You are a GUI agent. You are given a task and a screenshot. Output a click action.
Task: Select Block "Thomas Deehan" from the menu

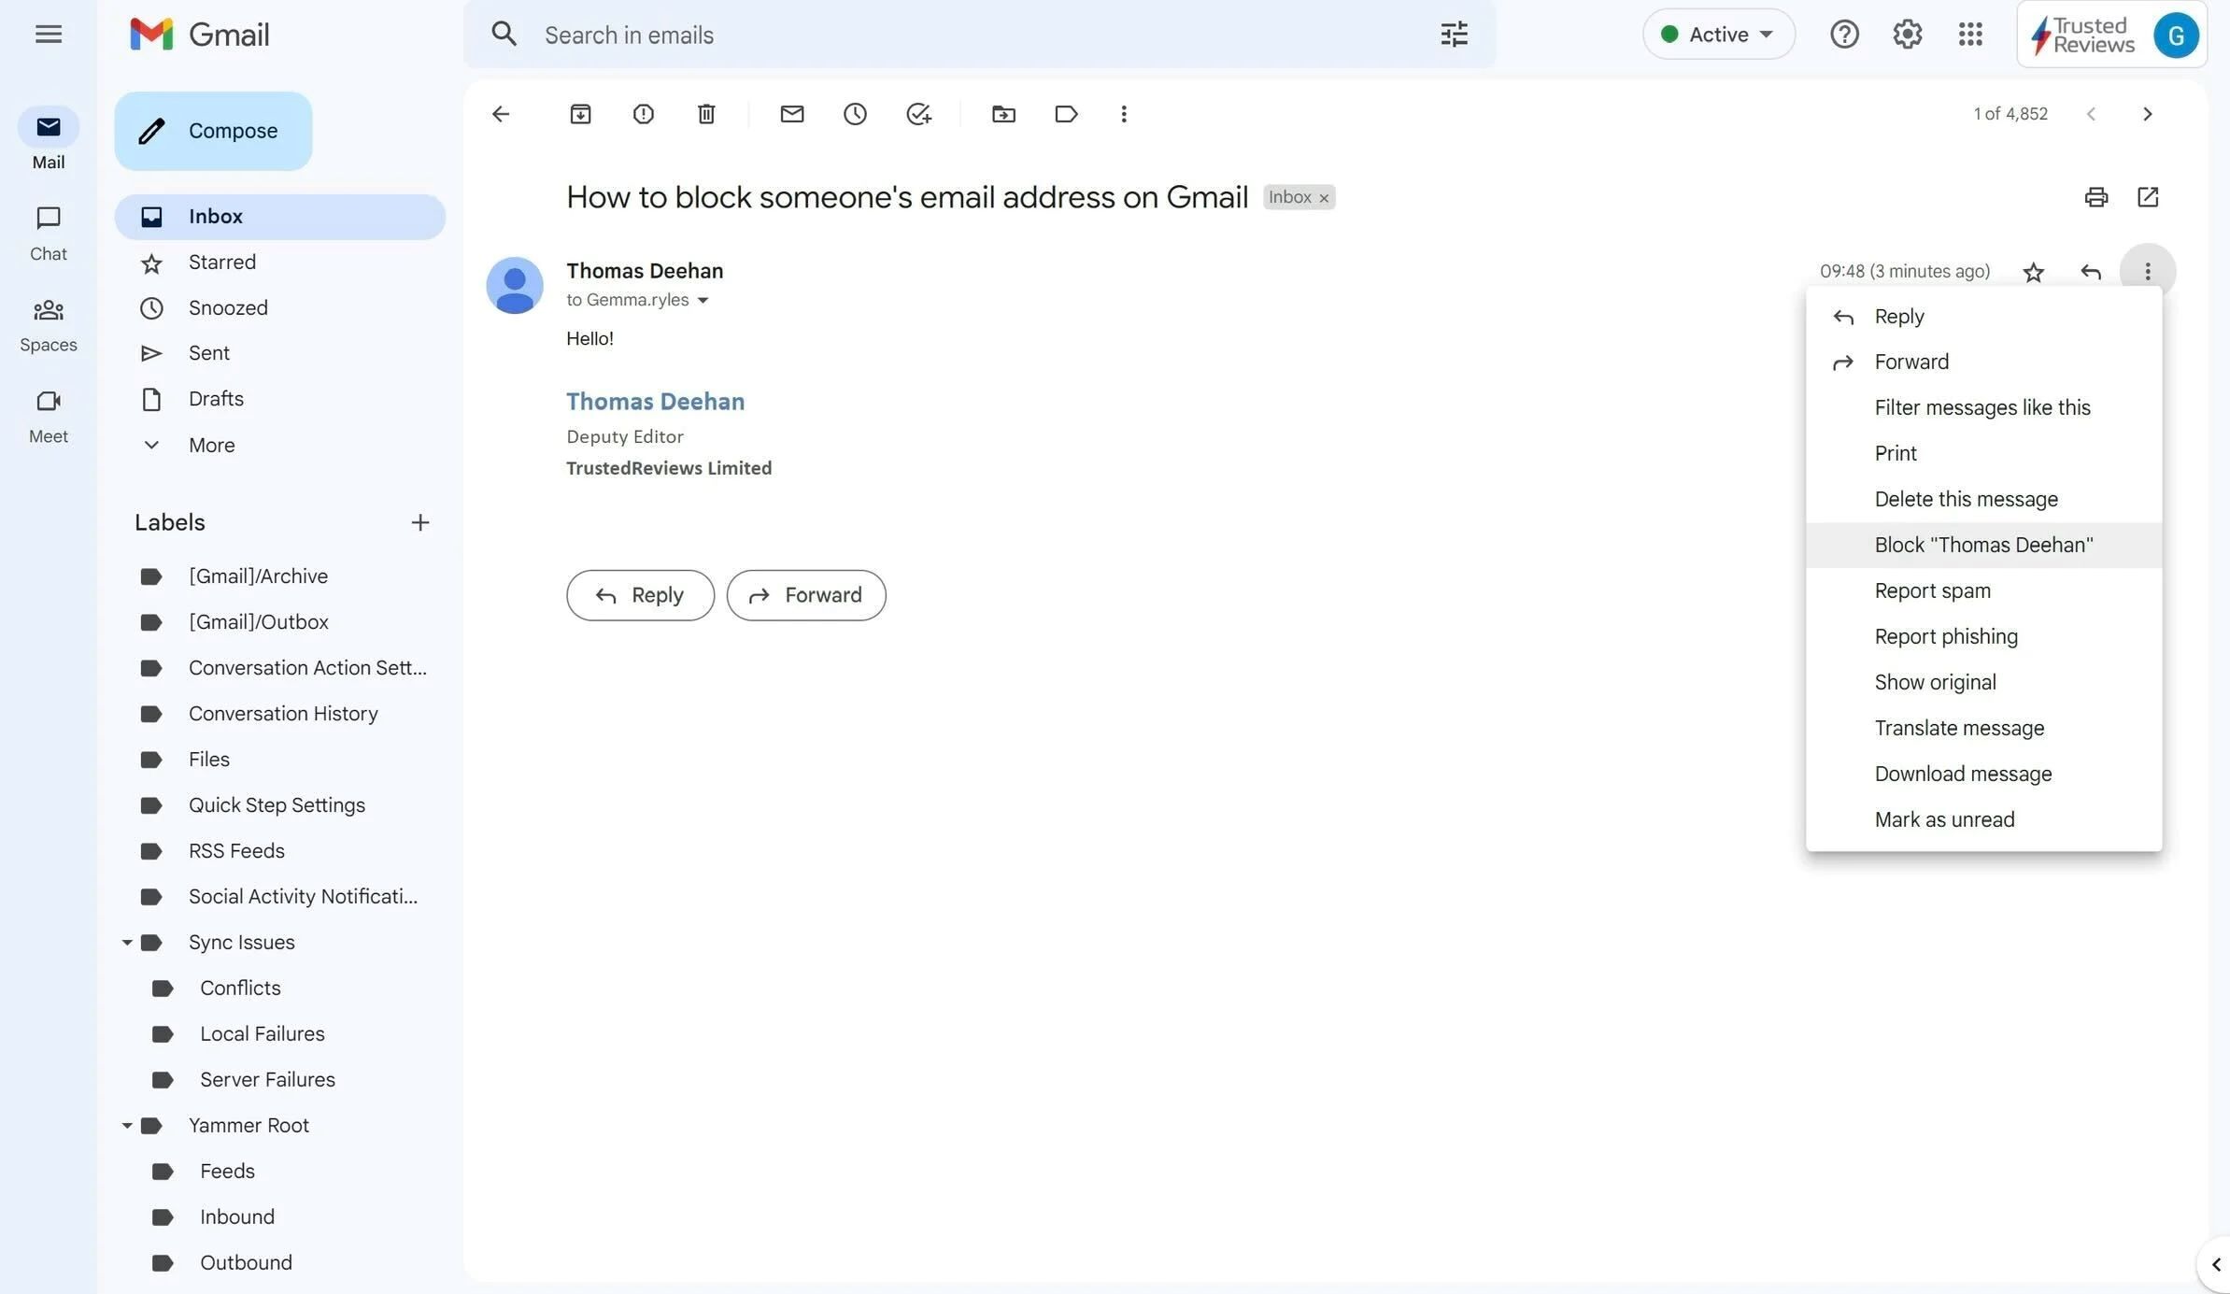coord(1983,545)
